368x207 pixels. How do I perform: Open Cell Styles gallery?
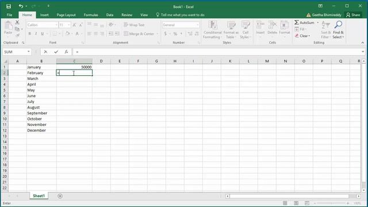[246, 30]
